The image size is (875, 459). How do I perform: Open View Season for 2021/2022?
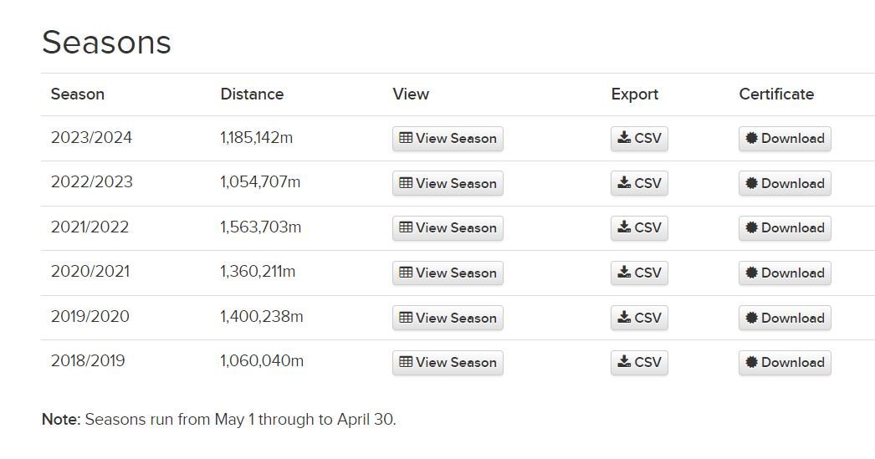click(x=448, y=228)
